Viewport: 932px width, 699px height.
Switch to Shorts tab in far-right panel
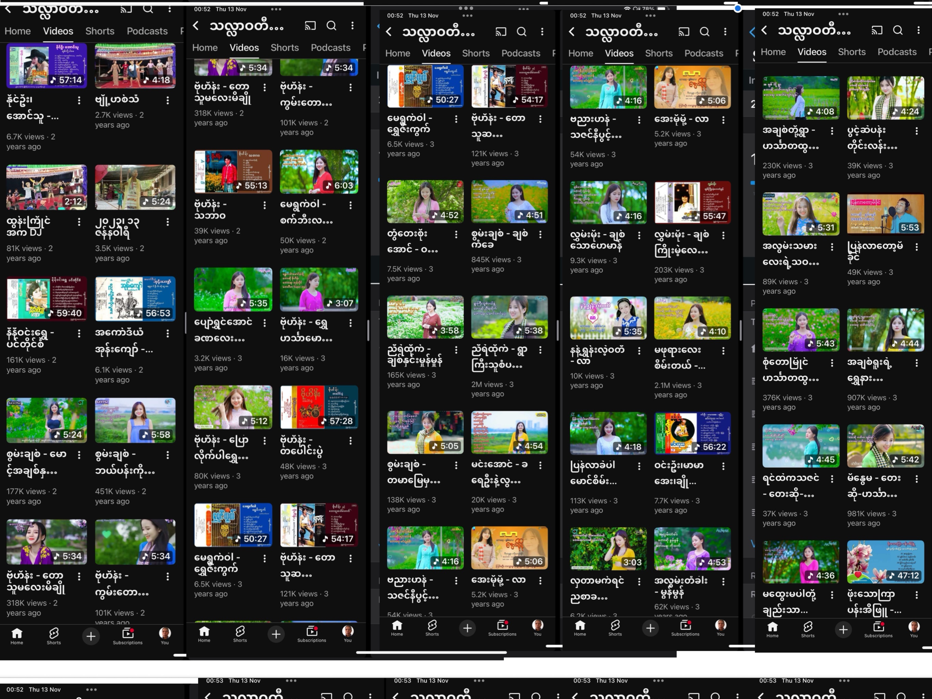851,52
